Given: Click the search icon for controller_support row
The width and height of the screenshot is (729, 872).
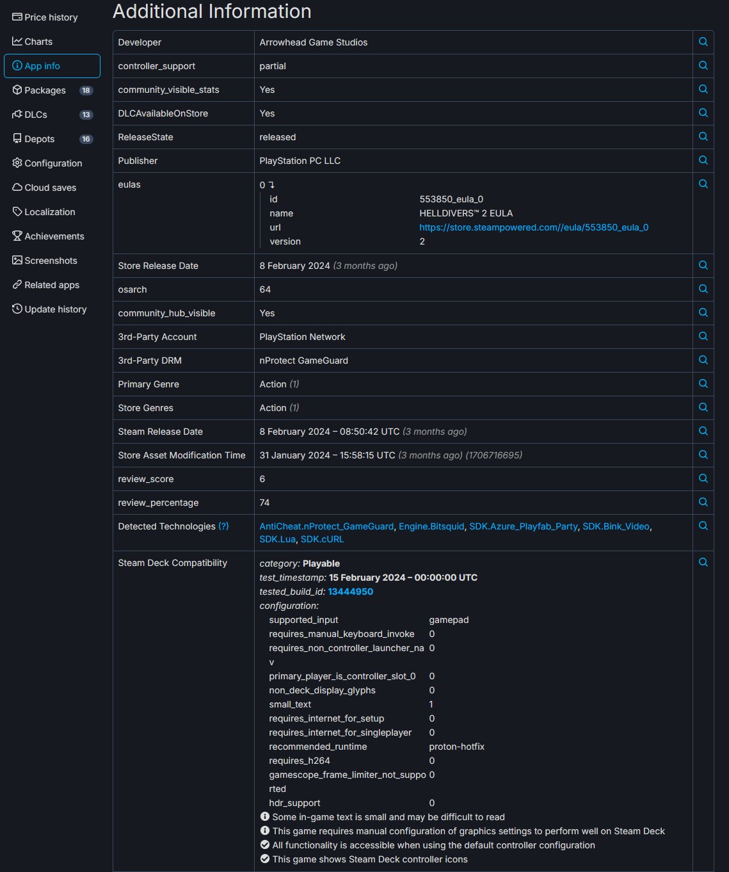Looking at the screenshot, I should pyautogui.click(x=703, y=65).
